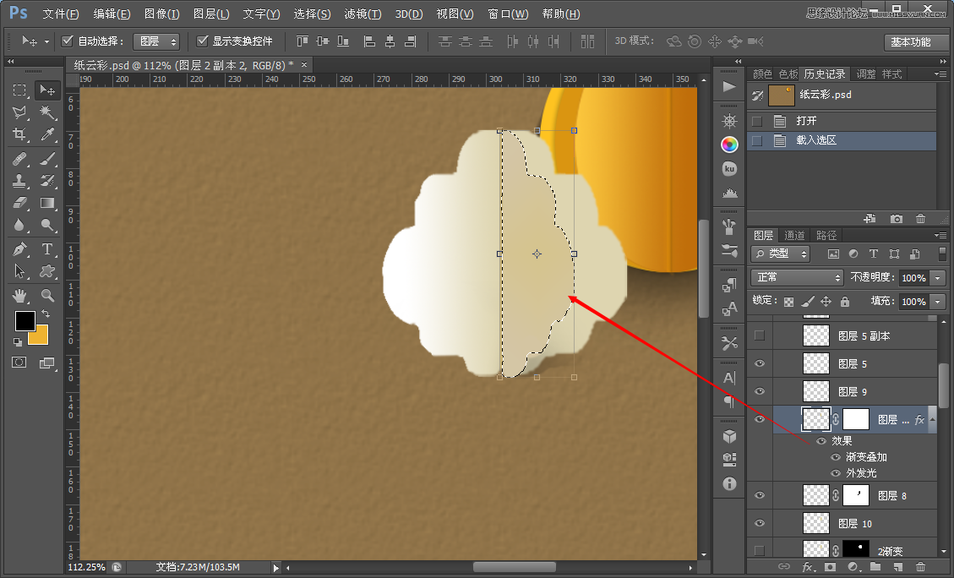Screen dimensions: 954x578
Task: Select the Zoom tool in toolbox
Action: [46, 296]
